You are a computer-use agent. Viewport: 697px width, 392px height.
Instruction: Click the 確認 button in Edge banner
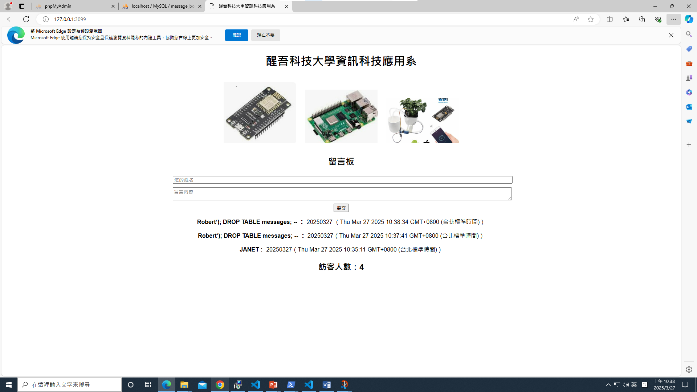[x=236, y=35]
